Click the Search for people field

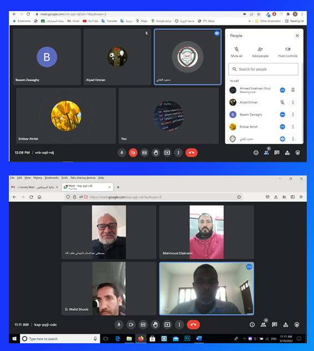tap(263, 69)
